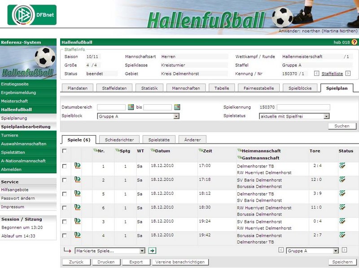Click edit icon for match number 6
The width and height of the screenshot is (359, 268).
(77, 207)
